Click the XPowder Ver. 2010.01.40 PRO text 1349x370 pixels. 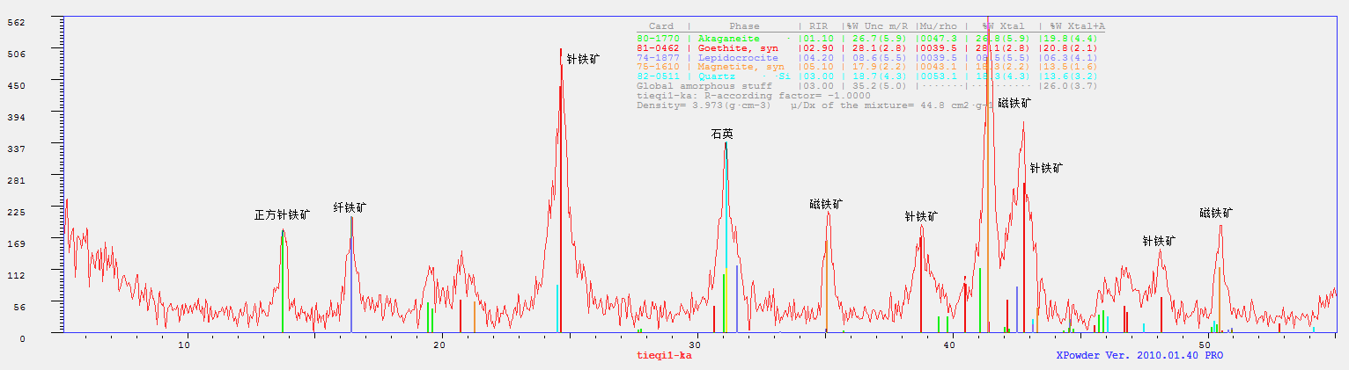pyautogui.click(x=1139, y=355)
